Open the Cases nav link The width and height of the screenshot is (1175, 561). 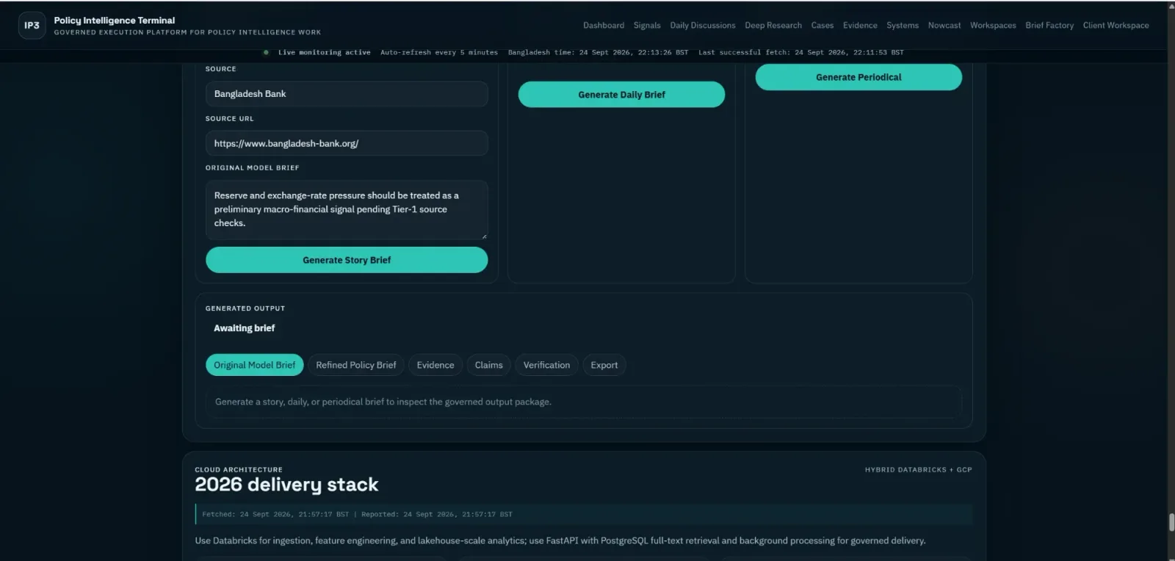822,26
